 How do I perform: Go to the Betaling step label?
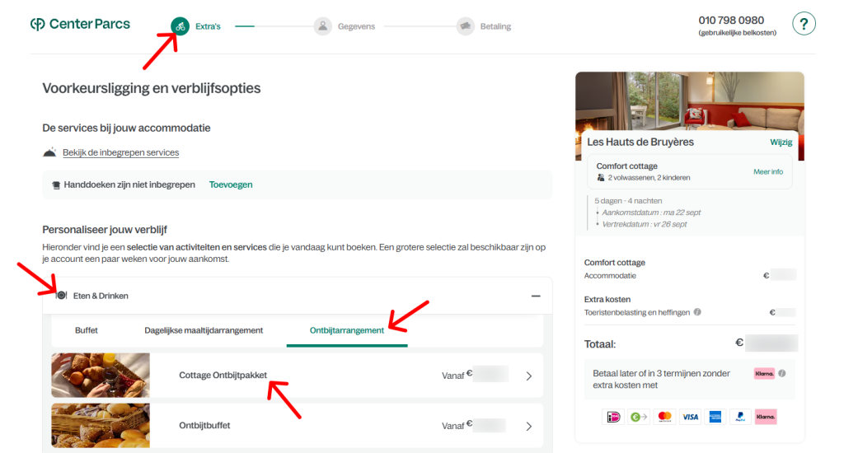(495, 26)
